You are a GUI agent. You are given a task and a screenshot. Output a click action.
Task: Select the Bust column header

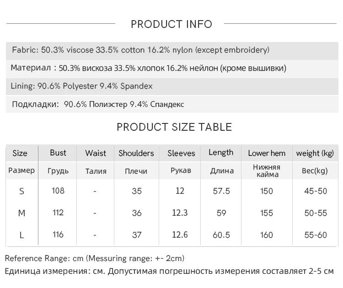(58, 153)
